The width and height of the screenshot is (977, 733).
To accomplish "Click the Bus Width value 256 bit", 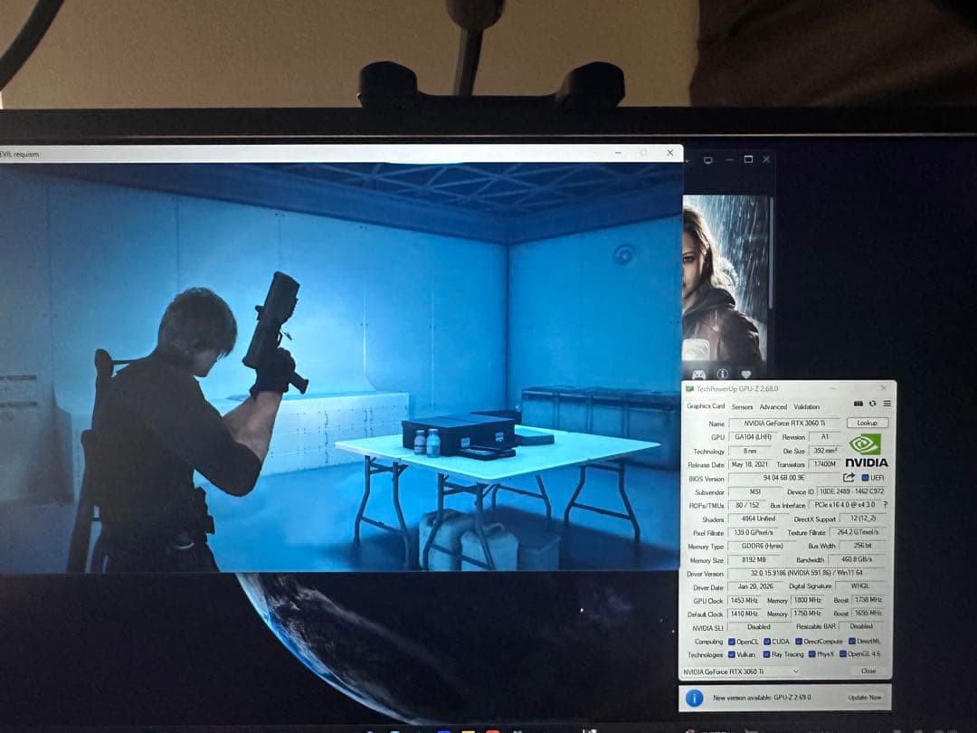I will (x=862, y=546).
